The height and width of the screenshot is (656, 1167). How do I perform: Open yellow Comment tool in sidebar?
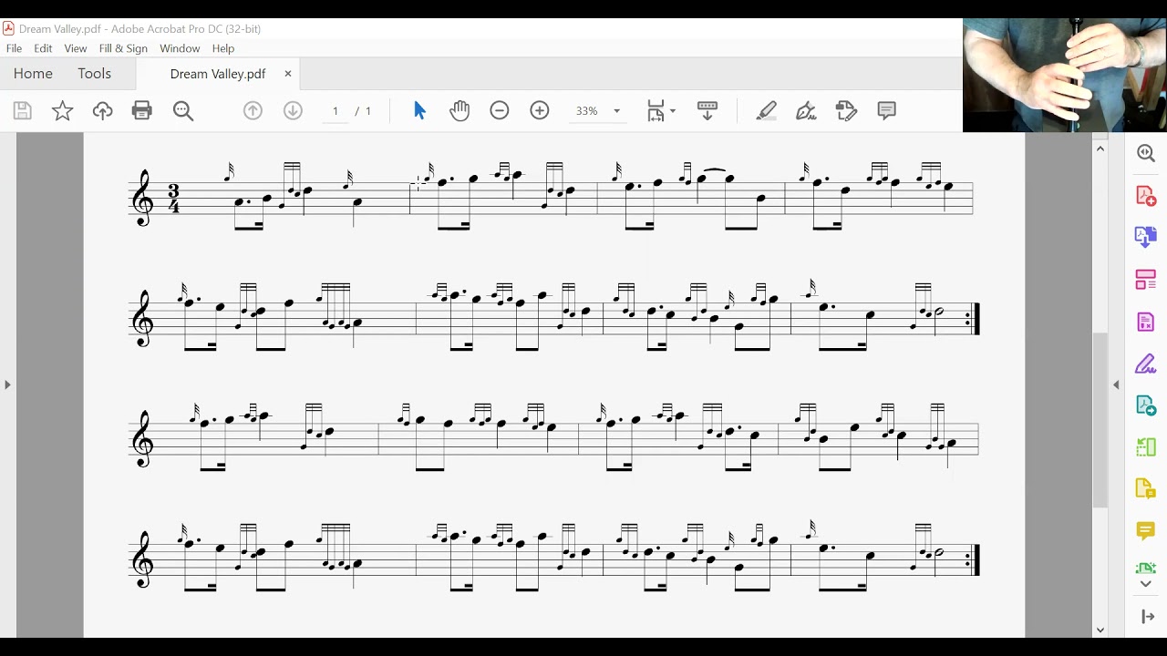click(1146, 531)
